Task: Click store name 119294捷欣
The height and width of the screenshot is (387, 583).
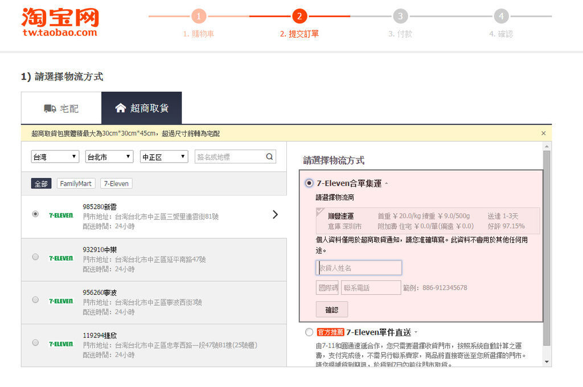Action: 100,335
